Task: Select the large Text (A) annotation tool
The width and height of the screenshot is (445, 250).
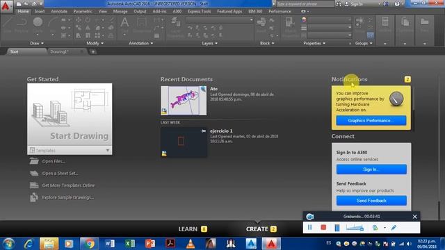Action: pyautogui.click(x=124, y=22)
